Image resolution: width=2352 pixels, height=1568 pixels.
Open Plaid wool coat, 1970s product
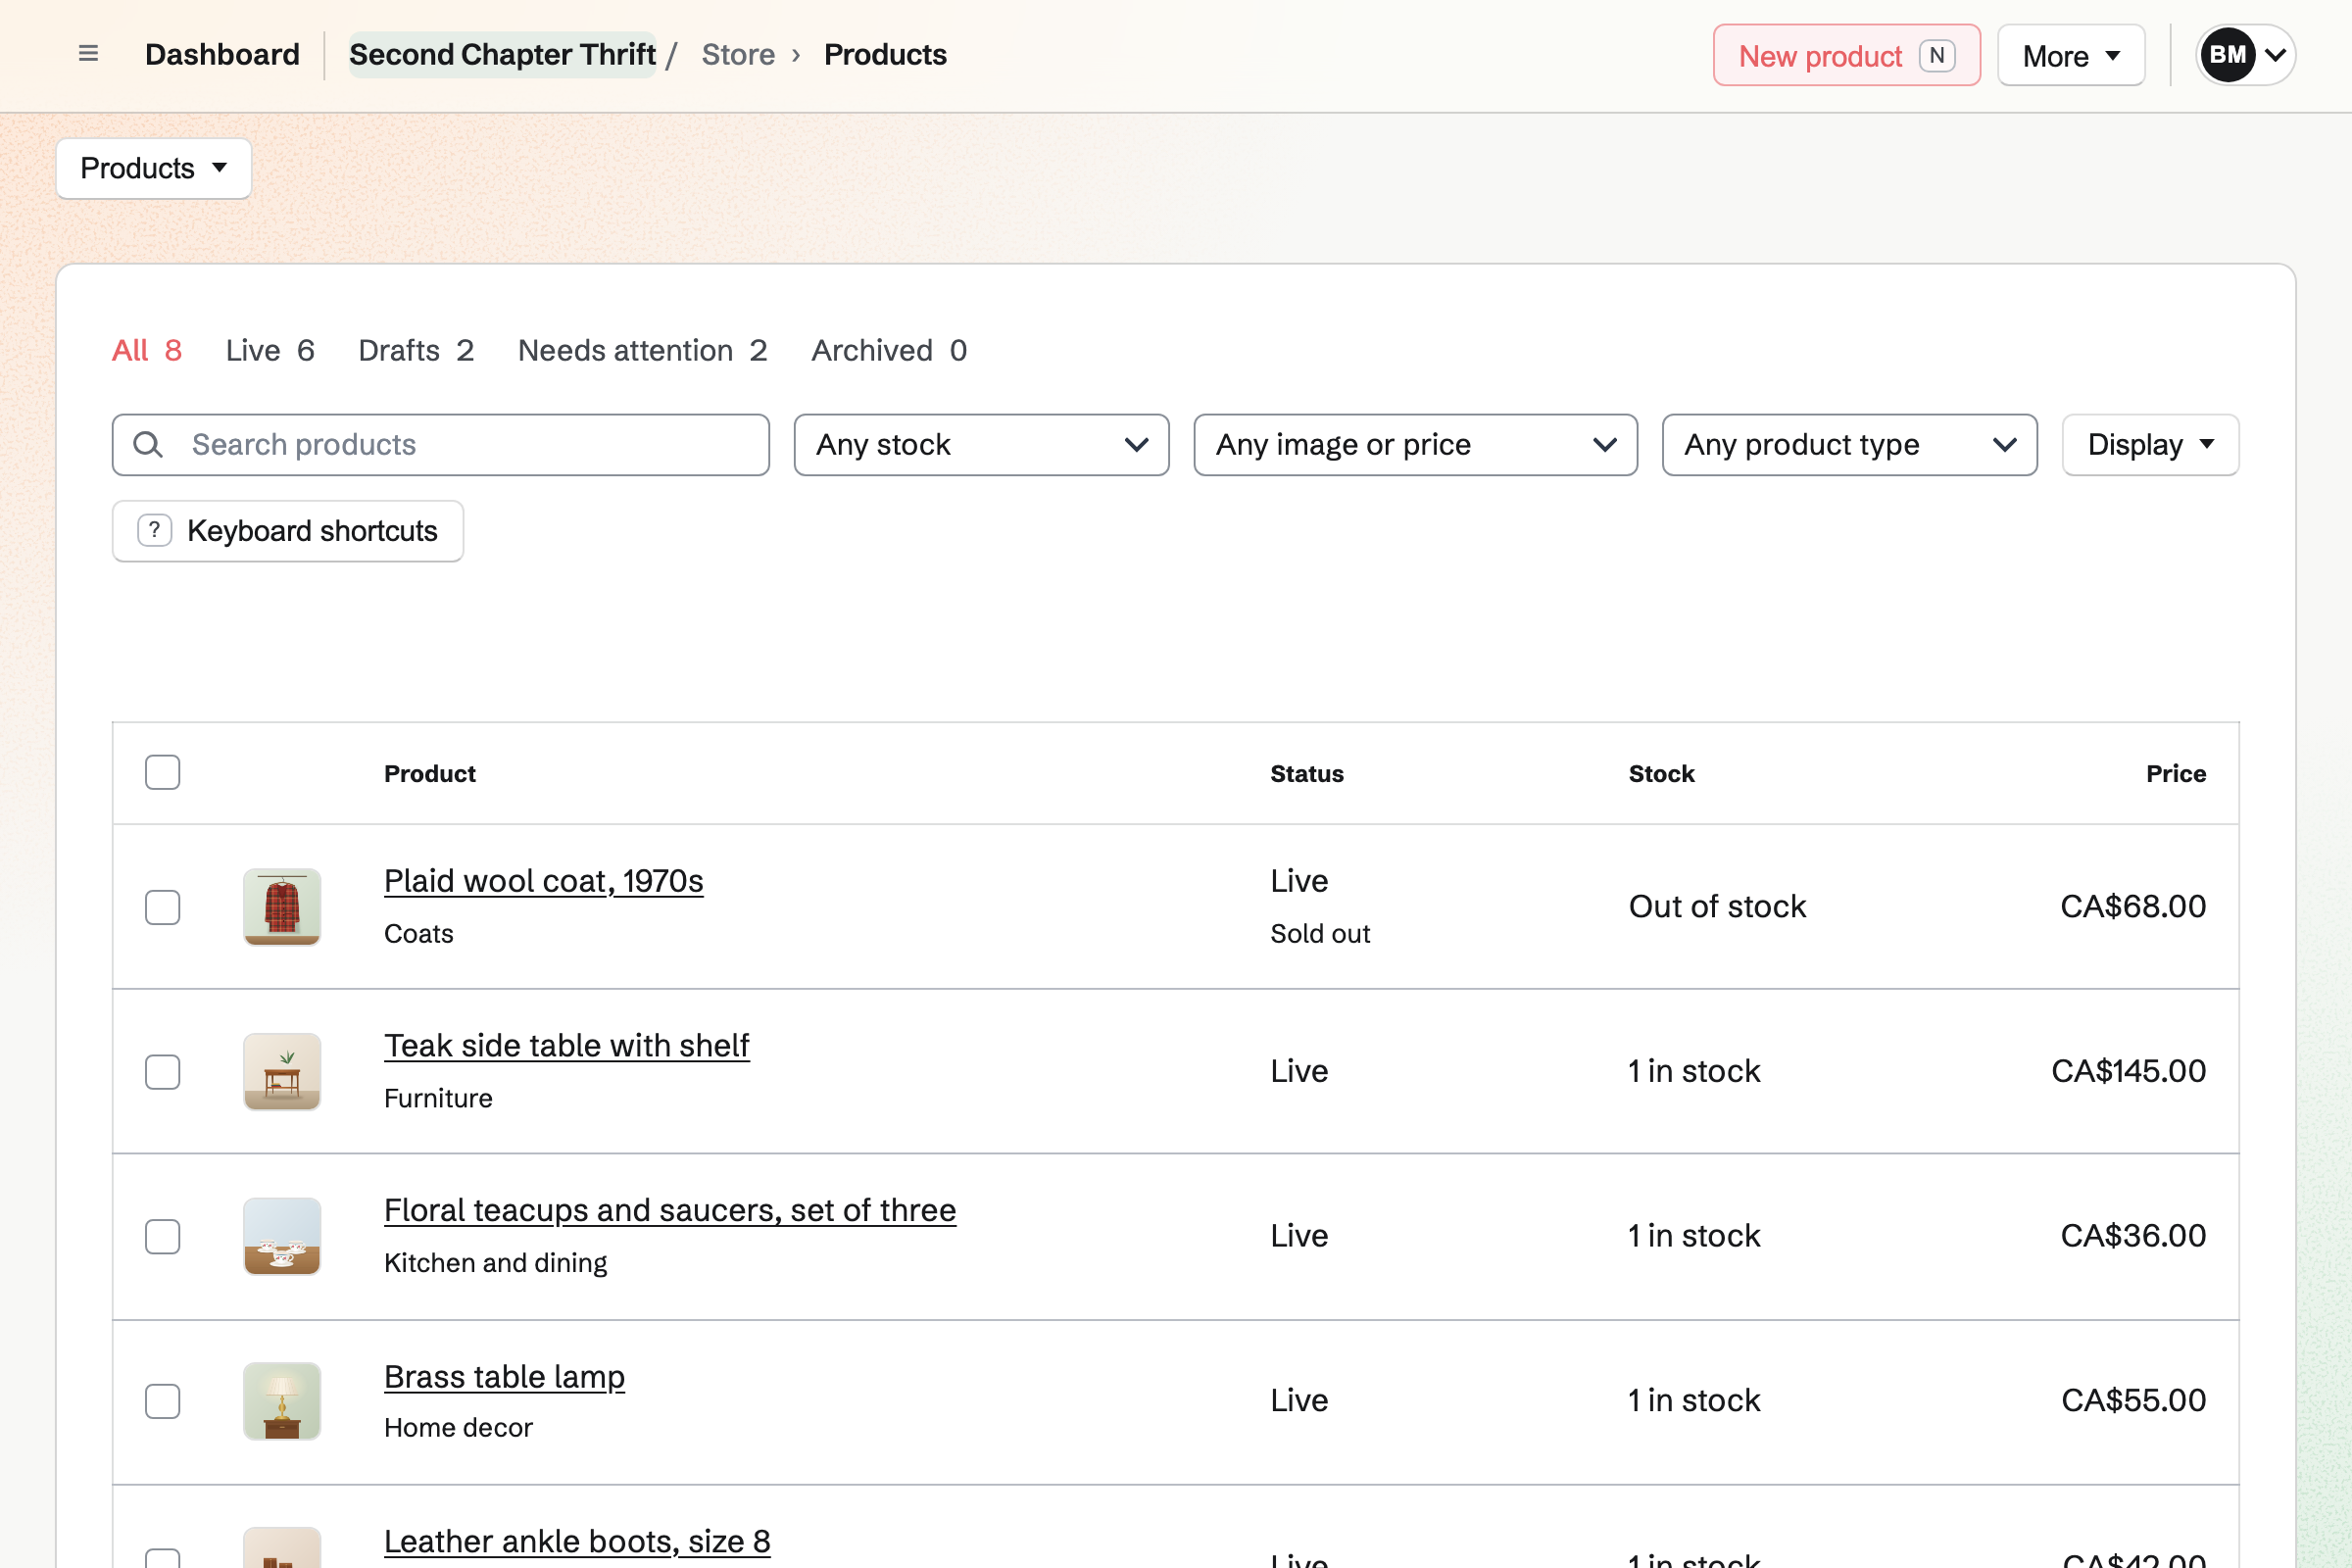[x=543, y=881]
